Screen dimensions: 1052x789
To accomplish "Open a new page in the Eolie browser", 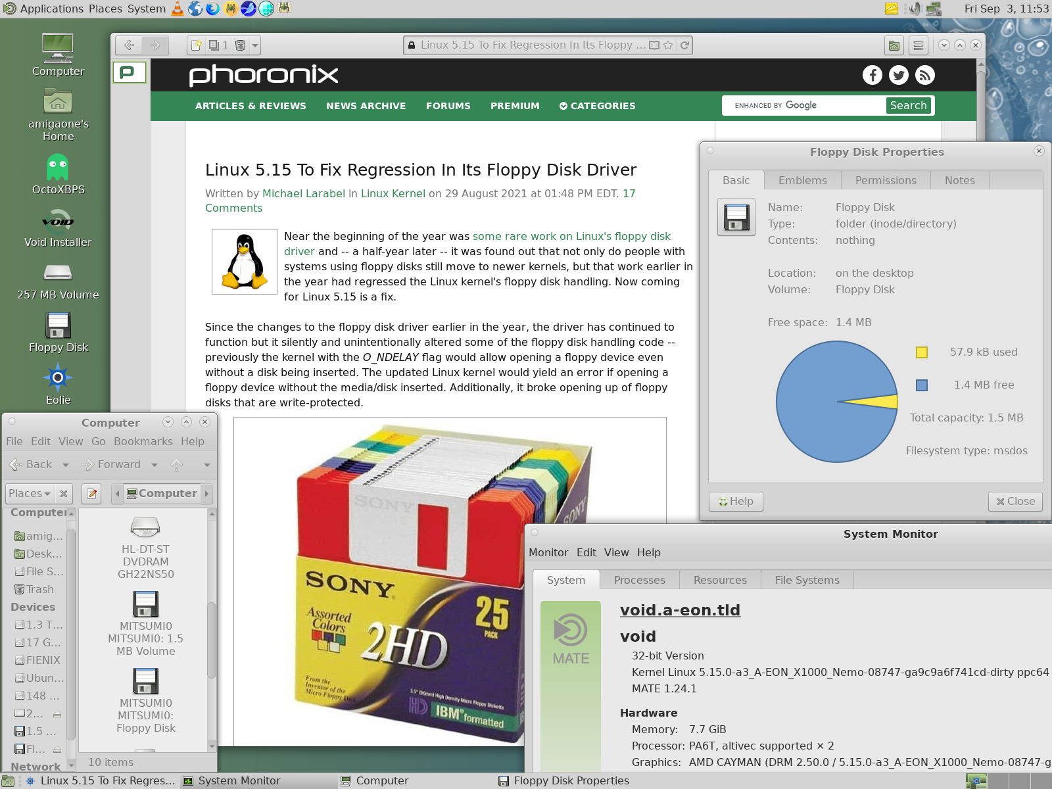I will click(x=196, y=45).
